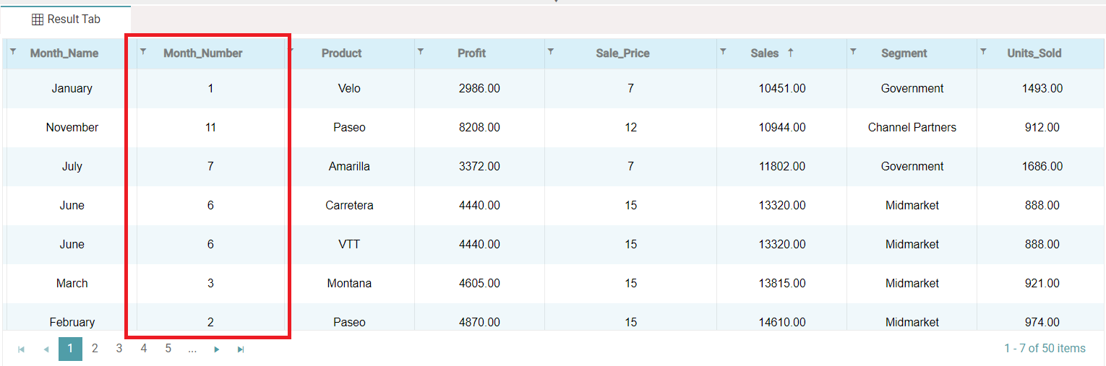The height and width of the screenshot is (366, 1106).
Task: Open filter icon on Month_Number column
Action: tap(143, 51)
